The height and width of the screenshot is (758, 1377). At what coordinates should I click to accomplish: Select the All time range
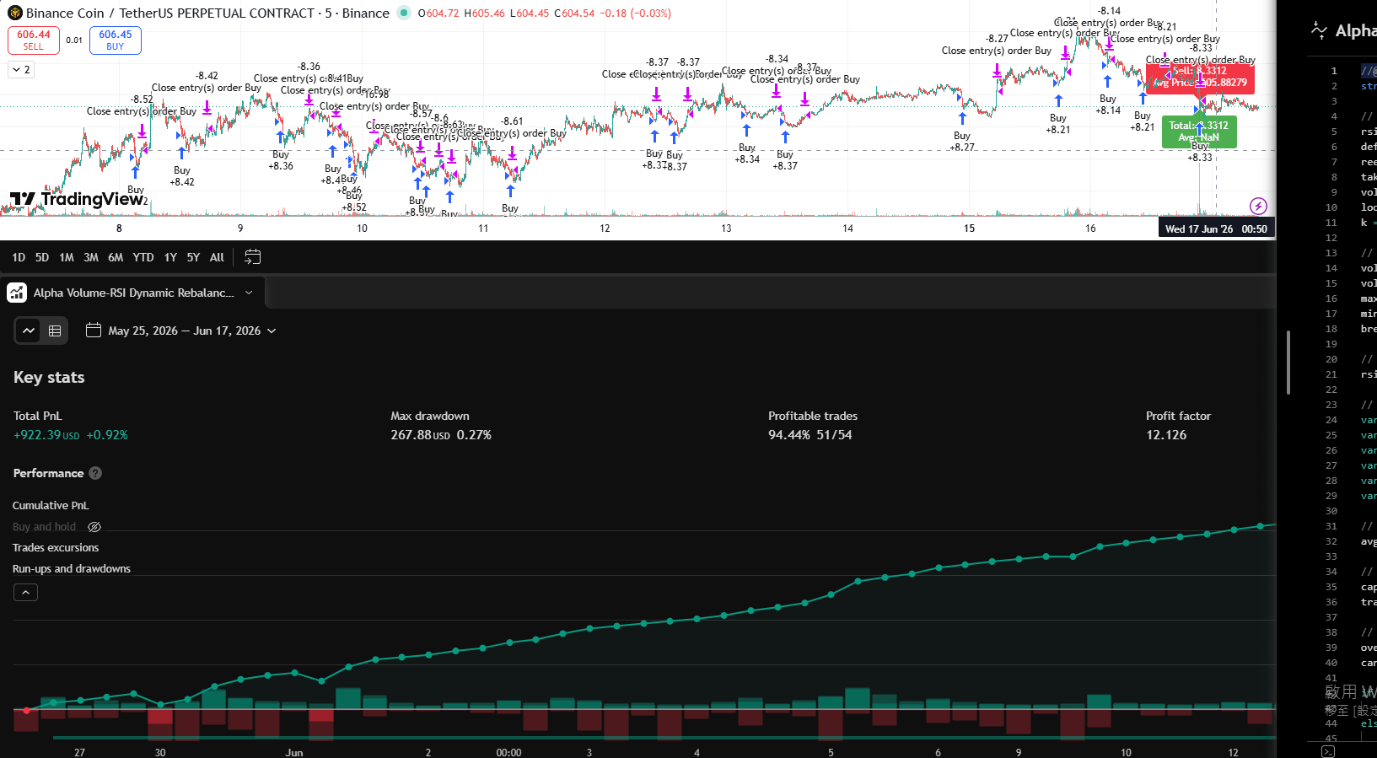(x=217, y=257)
